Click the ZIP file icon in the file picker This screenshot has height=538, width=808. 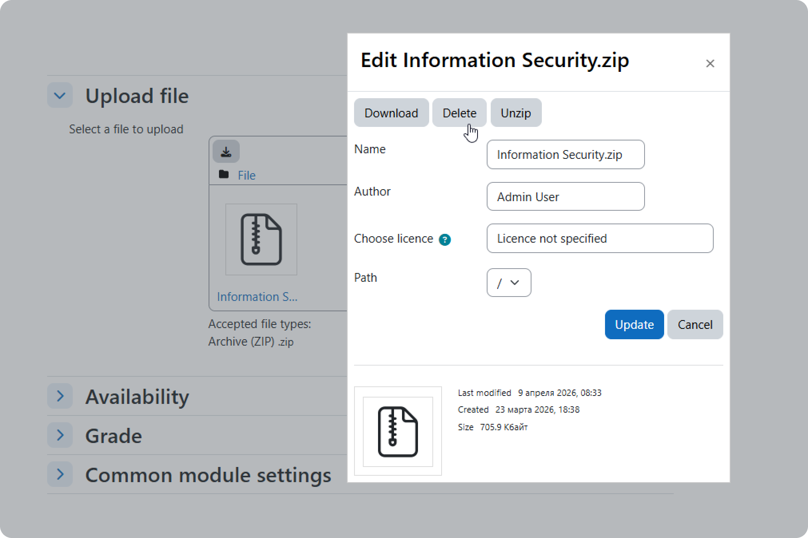coord(261,239)
